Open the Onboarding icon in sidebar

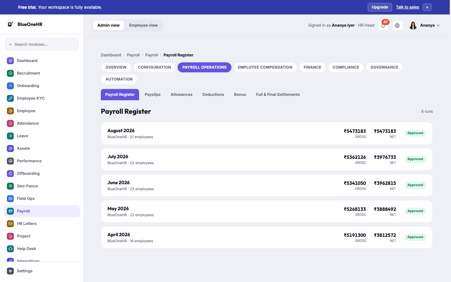(10, 86)
